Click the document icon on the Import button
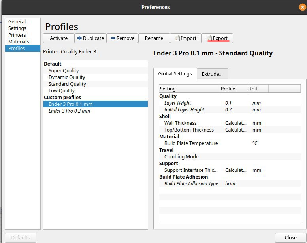 (x=177, y=38)
